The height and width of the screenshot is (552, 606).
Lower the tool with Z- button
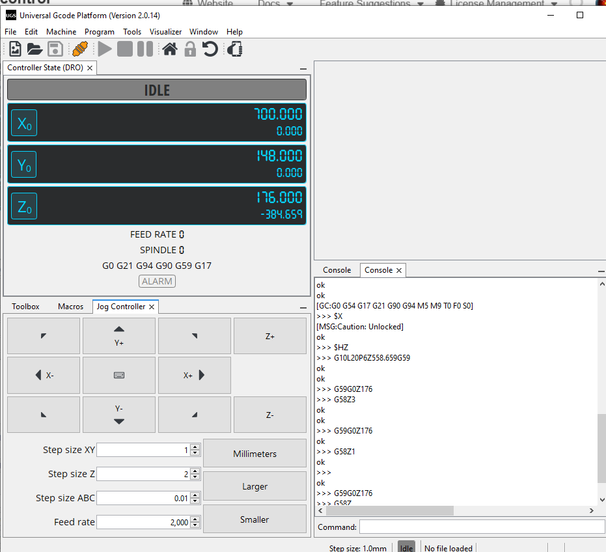pyautogui.click(x=270, y=415)
